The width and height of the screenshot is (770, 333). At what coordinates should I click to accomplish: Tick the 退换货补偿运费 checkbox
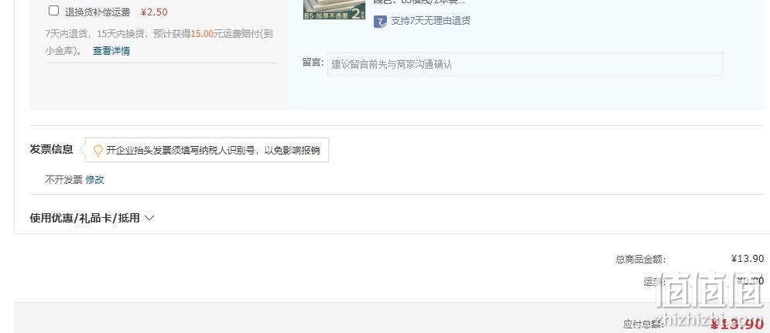[54, 11]
